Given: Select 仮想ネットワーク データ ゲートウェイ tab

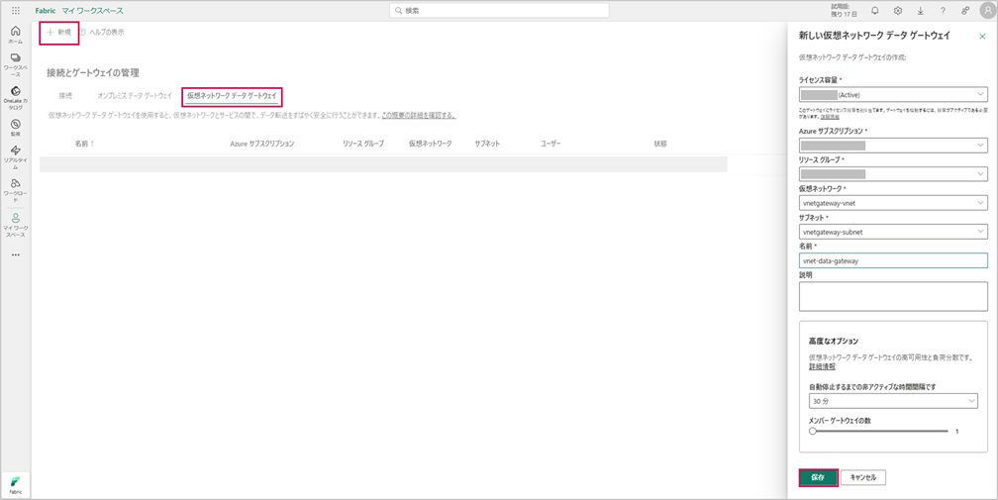Looking at the screenshot, I should tap(232, 96).
